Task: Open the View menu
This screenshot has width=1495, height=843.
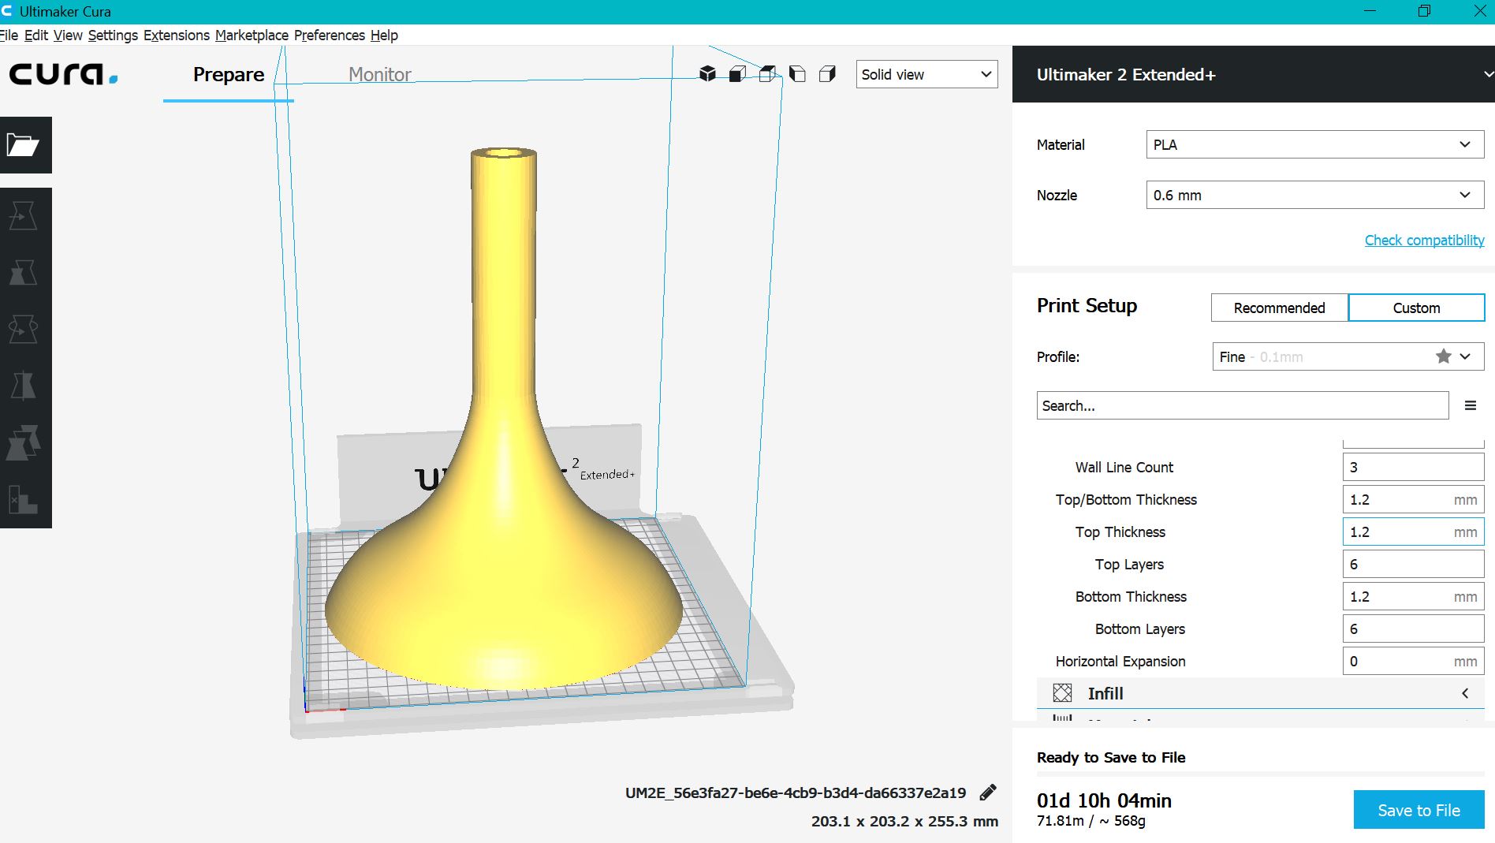Action: pyautogui.click(x=68, y=35)
